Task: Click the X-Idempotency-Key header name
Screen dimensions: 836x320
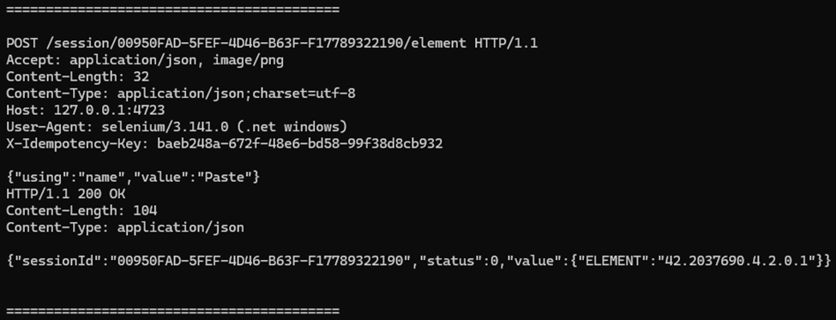Action: [77, 144]
